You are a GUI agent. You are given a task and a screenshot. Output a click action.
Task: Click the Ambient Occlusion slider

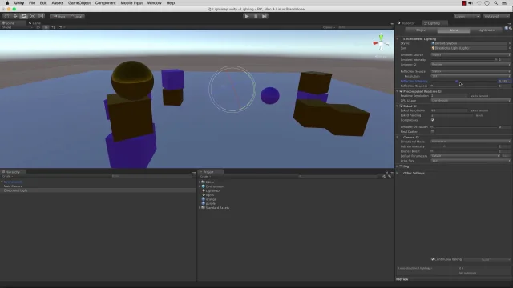[464, 126]
